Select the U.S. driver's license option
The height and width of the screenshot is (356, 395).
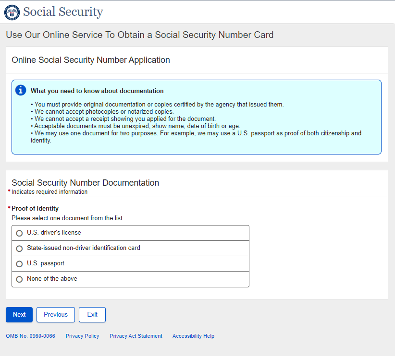tap(19, 233)
